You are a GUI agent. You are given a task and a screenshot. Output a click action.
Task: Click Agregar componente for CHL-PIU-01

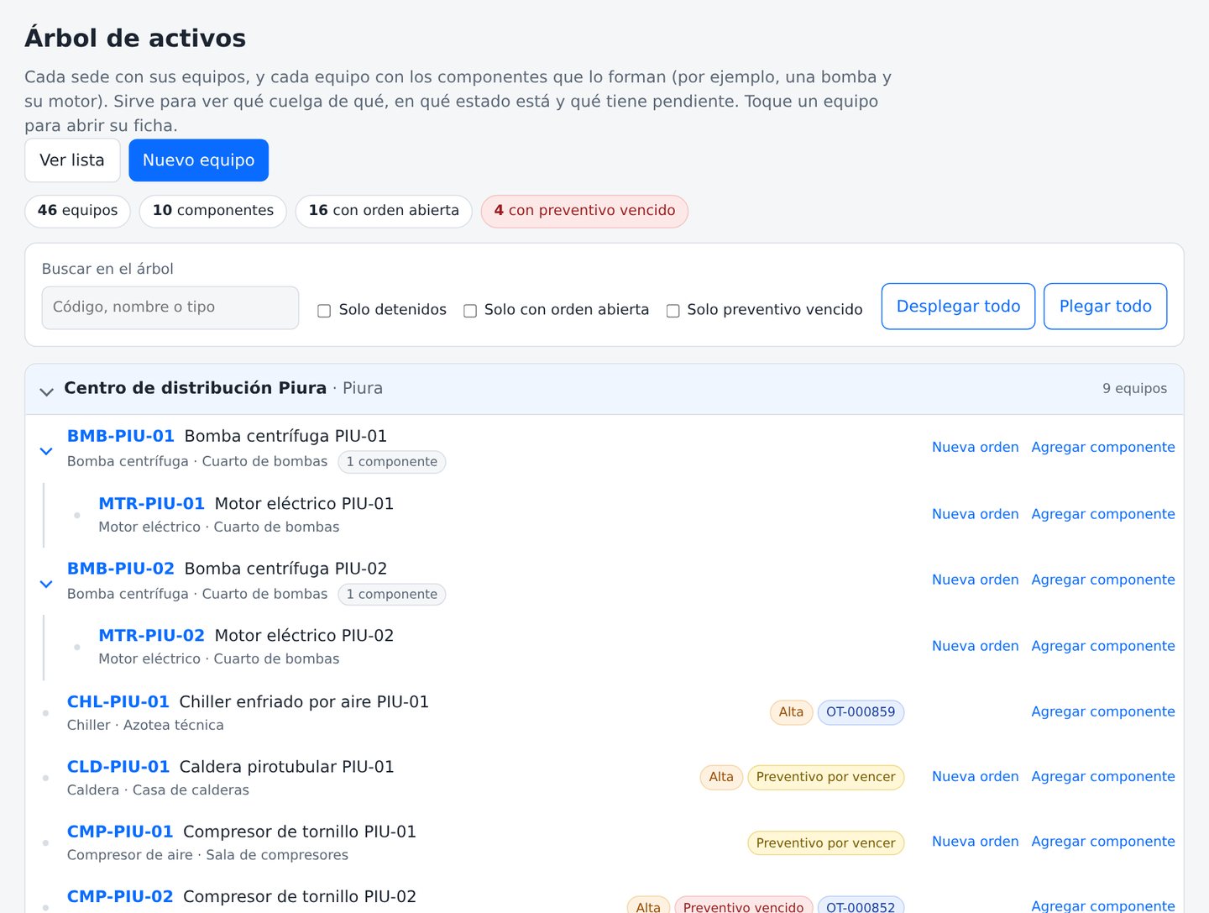pyautogui.click(x=1103, y=711)
